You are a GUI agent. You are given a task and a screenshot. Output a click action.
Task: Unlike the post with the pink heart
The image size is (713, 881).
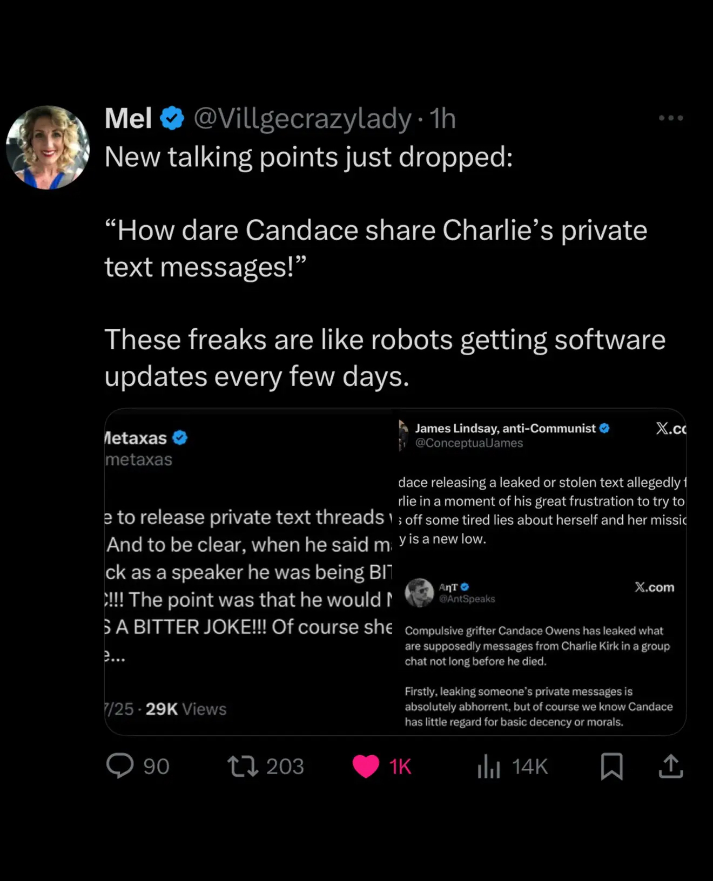coord(366,766)
